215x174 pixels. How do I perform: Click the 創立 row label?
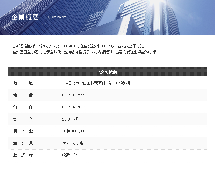[x=23, y=119]
